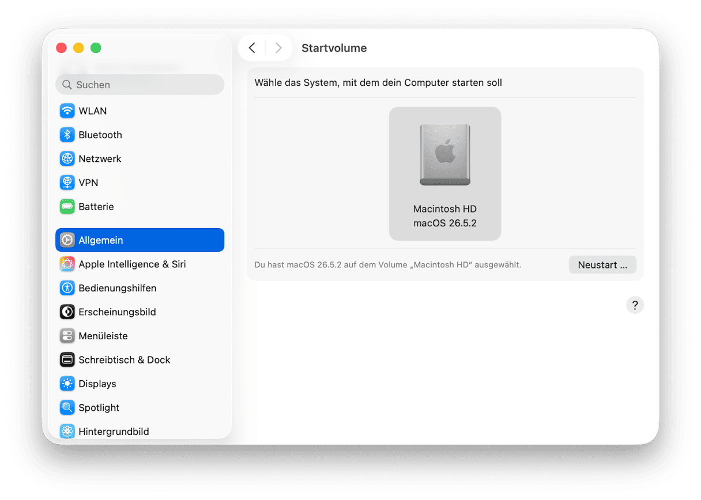Screen dimensions: 701x500
Task: Click the Bluetooth icon in sidebar
Action: tap(67, 135)
